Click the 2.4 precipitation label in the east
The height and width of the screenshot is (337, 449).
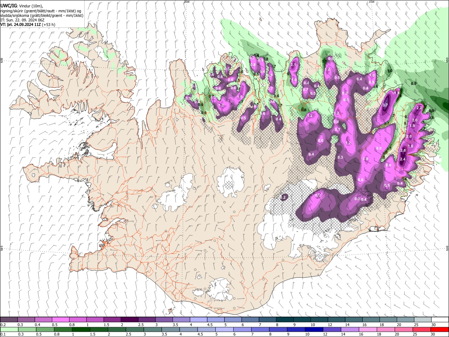(403, 159)
